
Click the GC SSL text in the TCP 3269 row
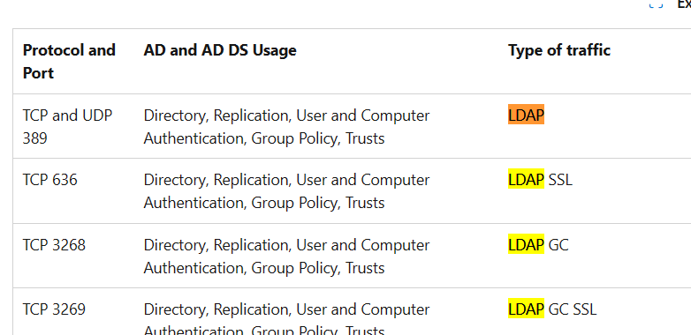pyautogui.click(x=573, y=309)
